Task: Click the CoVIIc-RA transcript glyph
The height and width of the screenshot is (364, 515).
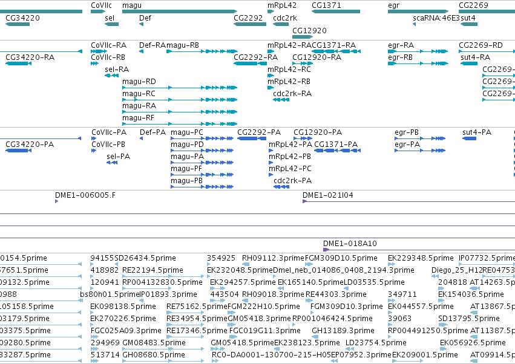Action: 99,51
